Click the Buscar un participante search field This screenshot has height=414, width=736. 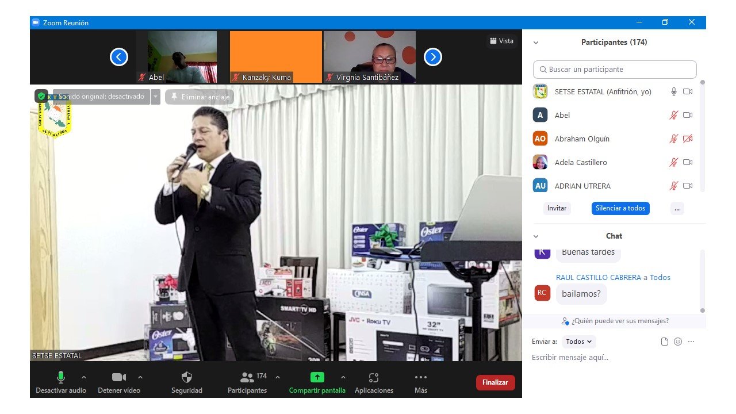pyautogui.click(x=615, y=70)
